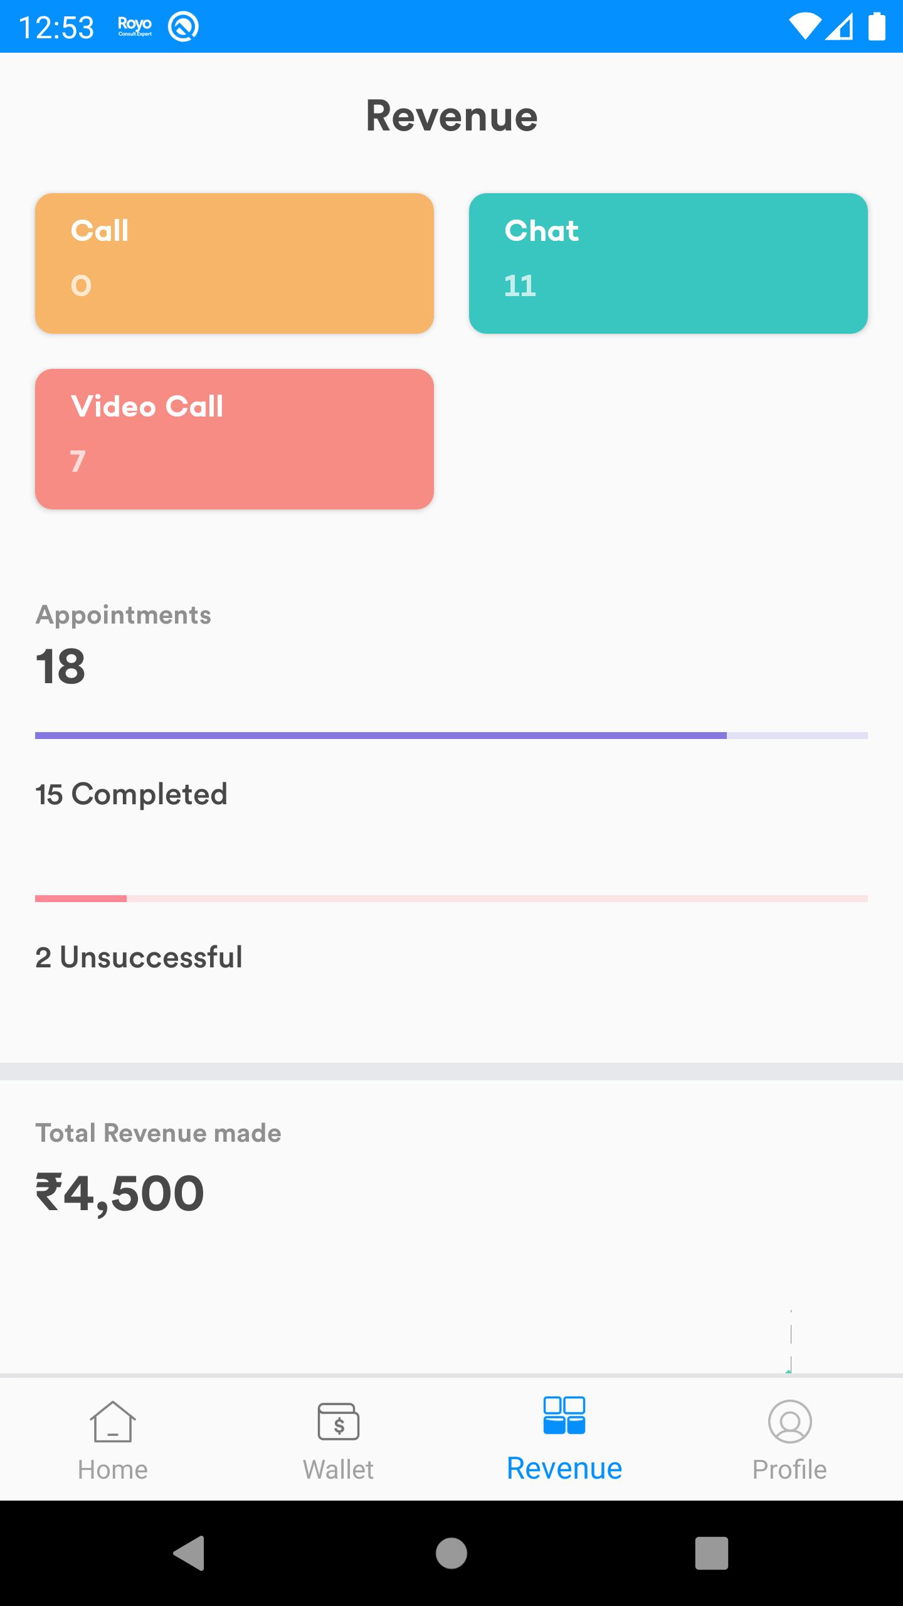Open the pink Video Call card

tap(235, 439)
